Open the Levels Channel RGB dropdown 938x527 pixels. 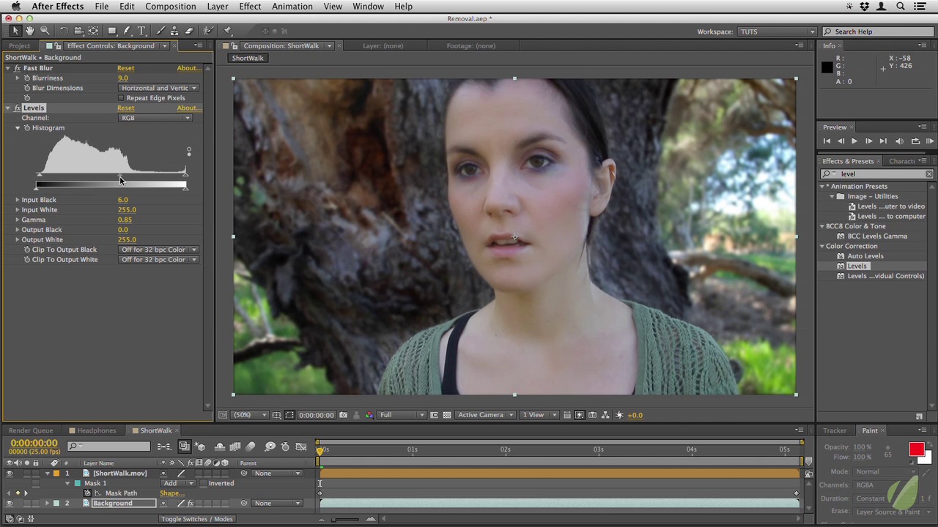pos(156,118)
